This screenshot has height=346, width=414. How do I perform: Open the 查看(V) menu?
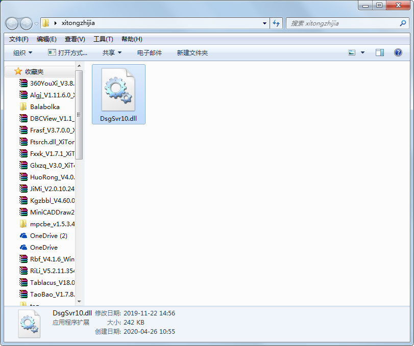tap(74, 39)
